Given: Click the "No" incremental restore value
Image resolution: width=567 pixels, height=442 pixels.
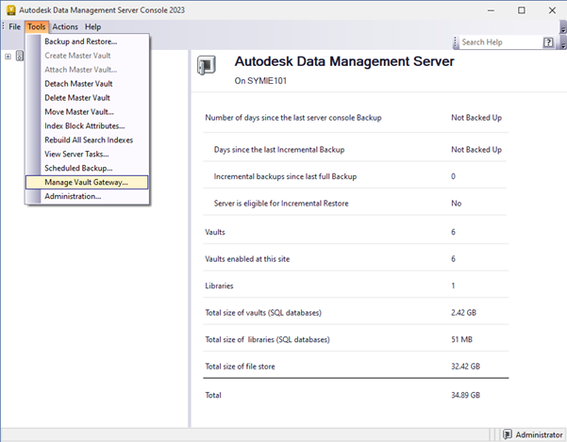Looking at the screenshot, I should point(456,204).
